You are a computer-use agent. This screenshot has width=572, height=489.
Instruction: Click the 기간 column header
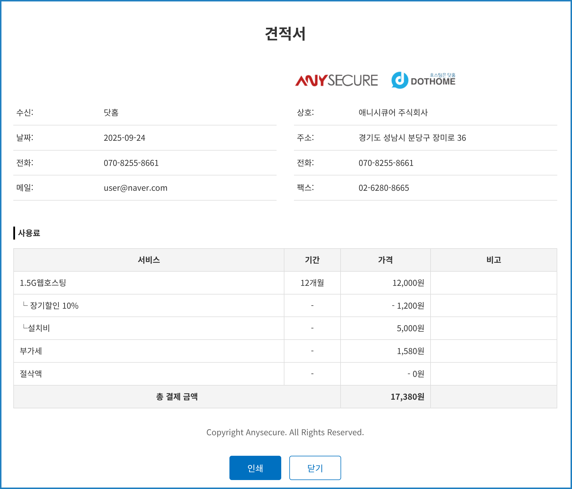[312, 260]
